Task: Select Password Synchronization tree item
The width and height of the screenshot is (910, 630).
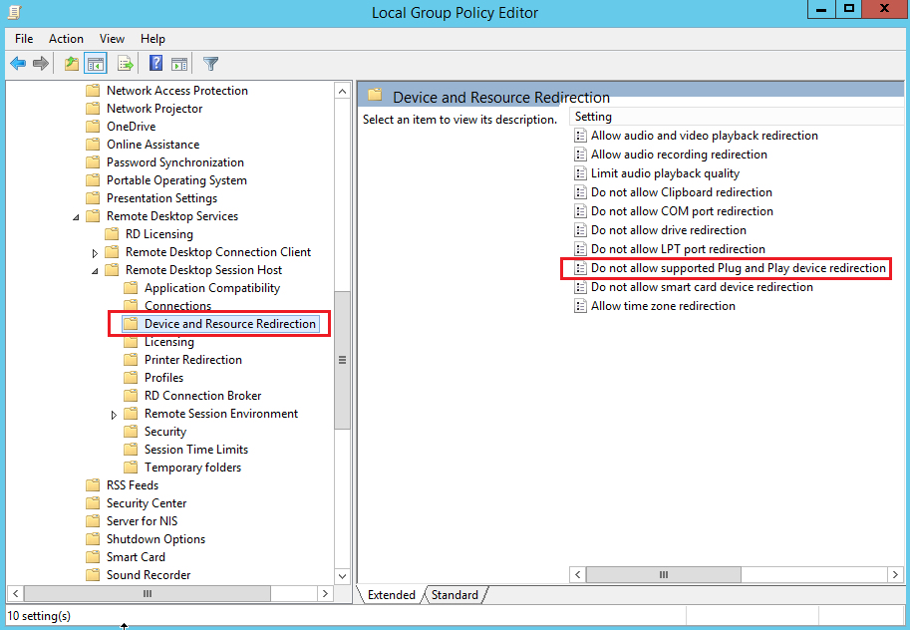Action: coord(175,162)
